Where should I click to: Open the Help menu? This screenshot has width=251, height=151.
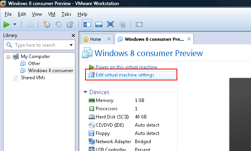pyautogui.click(x=82, y=14)
